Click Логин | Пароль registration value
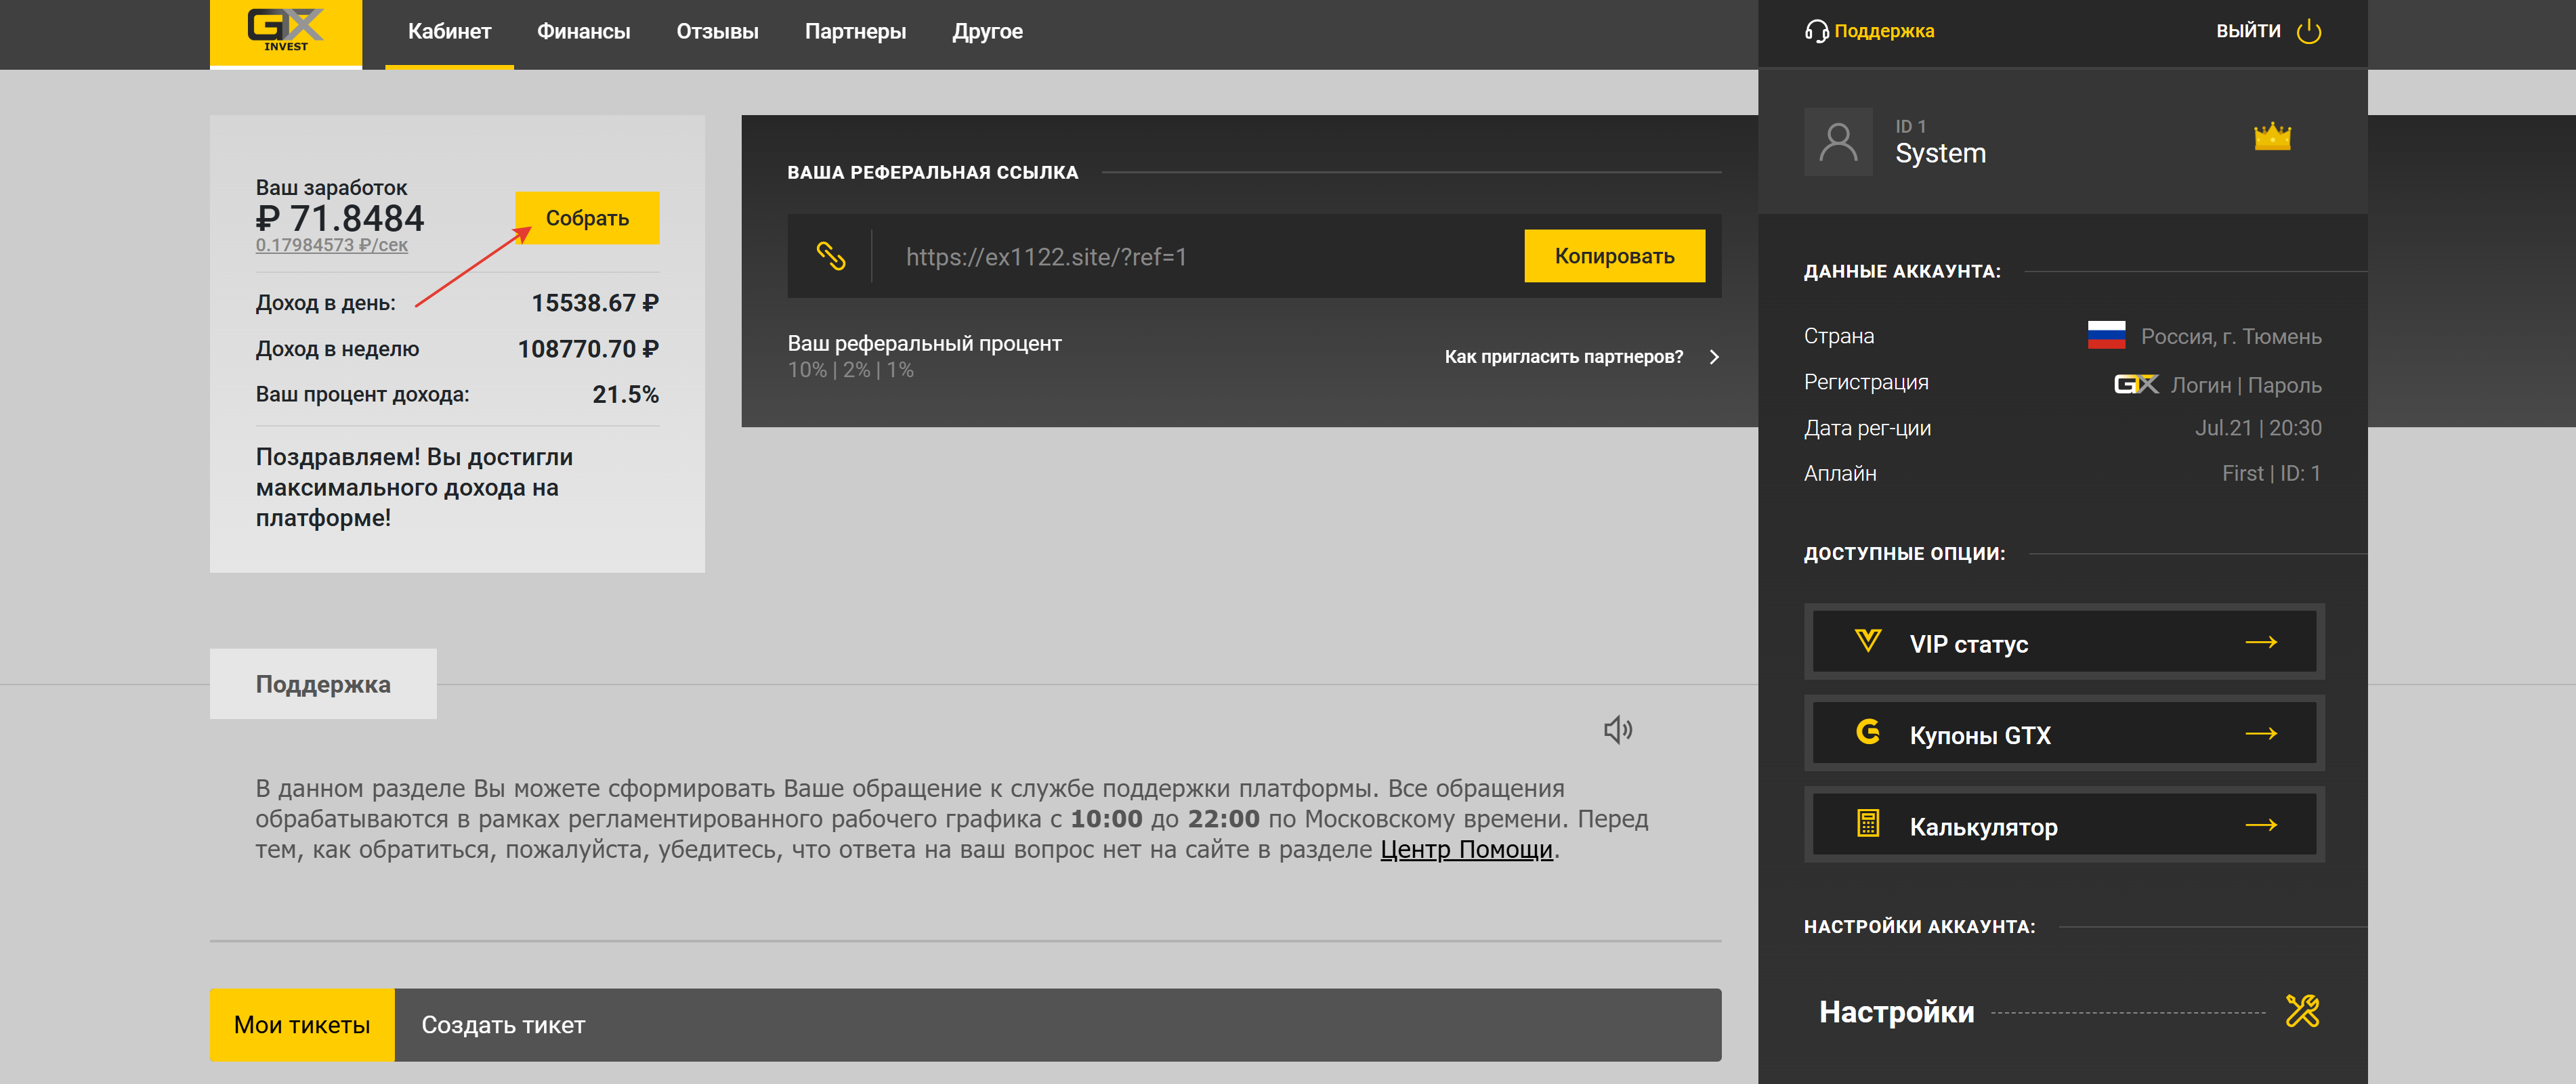This screenshot has width=2576, height=1084. click(x=2246, y=385)
